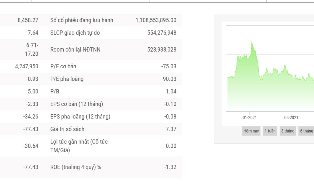Click the left column value 8,458.27

click(x=28, y=20)
